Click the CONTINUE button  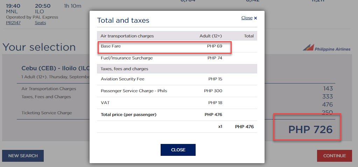[335, 156]
